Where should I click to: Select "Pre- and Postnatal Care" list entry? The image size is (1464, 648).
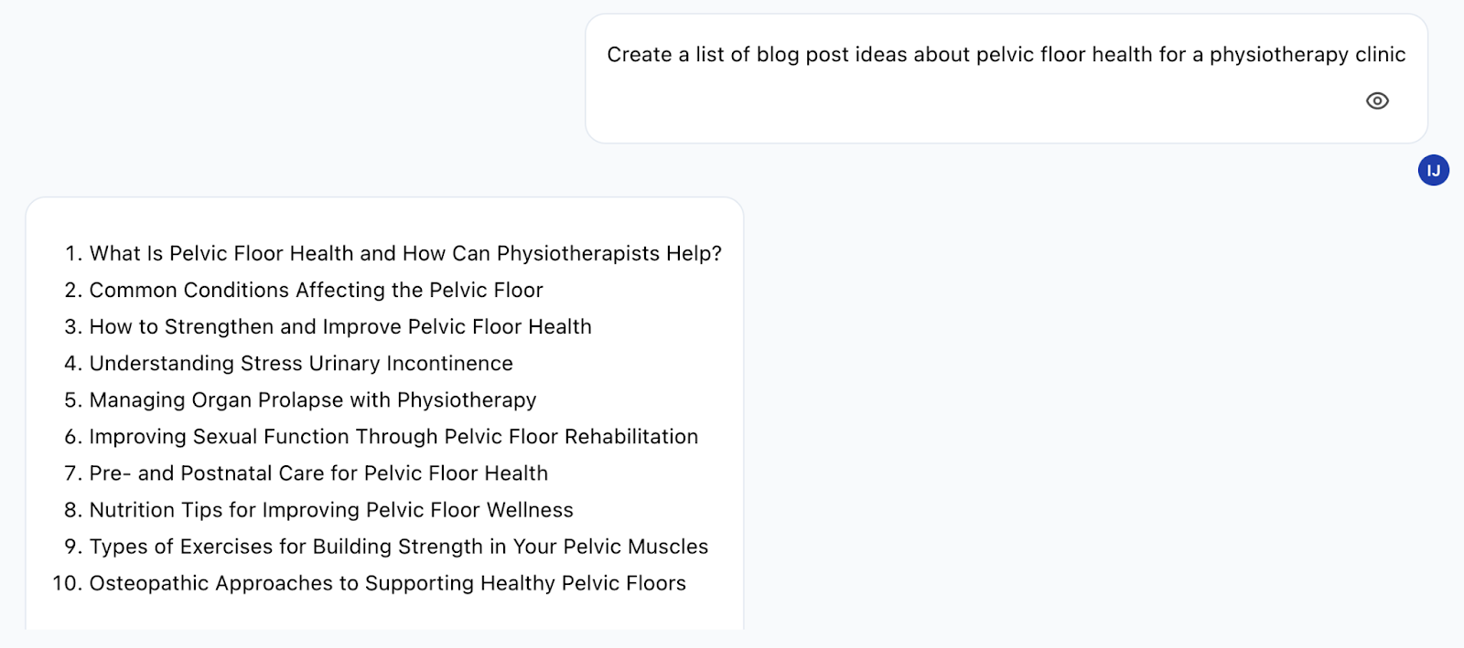(318, 473)
